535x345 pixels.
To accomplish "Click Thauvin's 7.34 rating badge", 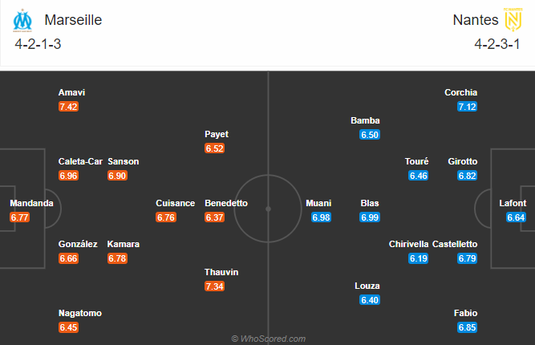I will [215, 286].
